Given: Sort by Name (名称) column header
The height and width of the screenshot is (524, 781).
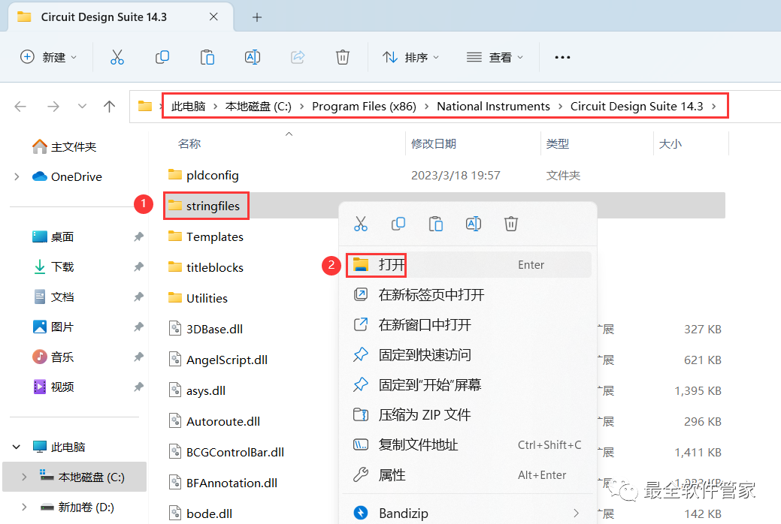Looking at the screenshot, I should coord(189,144).
